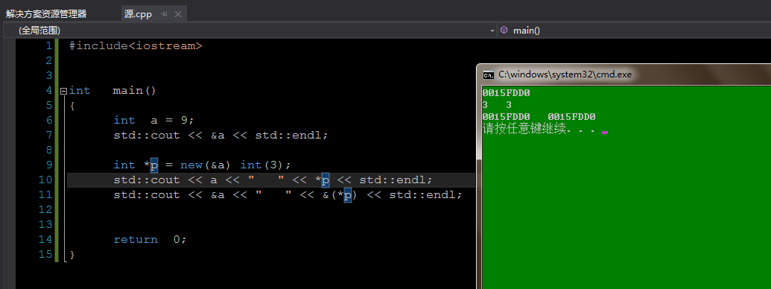
Task: Click the return keyword on line 14
Action: pyautogui.click(x=136, y=240)
